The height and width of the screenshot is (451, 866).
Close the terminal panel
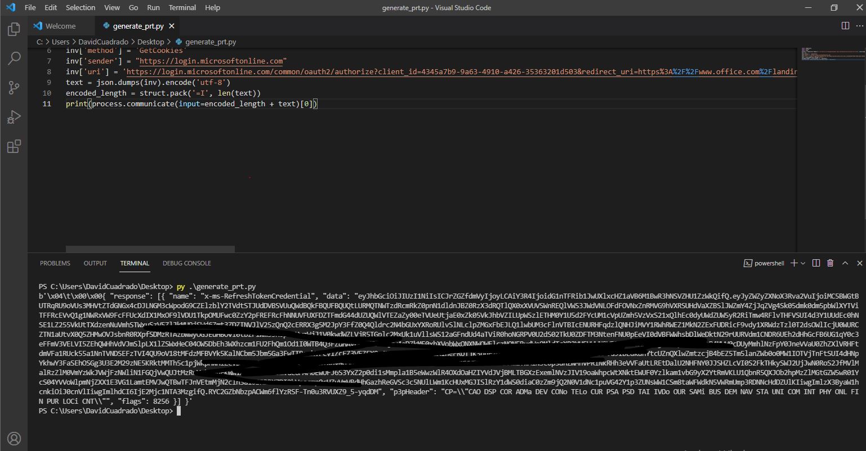coord(860,263)
